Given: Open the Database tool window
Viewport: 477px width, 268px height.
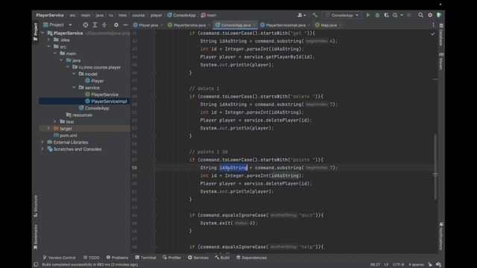Looking at the screenshot, I should tap(441, 35).
